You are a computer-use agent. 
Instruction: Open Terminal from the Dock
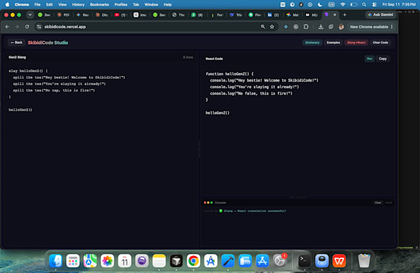304,261
